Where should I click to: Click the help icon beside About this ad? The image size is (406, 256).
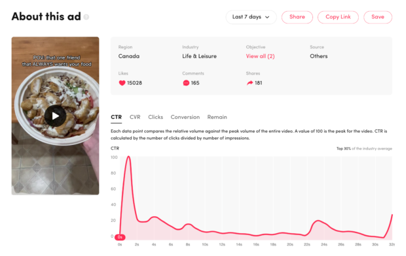(86, 17)
